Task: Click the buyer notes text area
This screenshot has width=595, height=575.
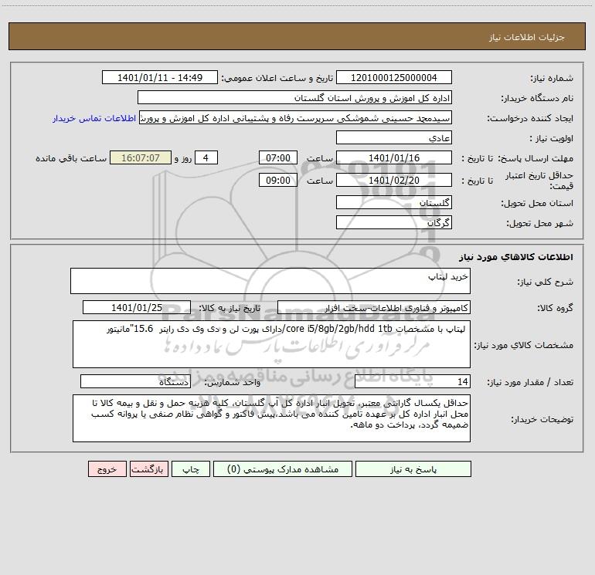Action: click(271, 418)
